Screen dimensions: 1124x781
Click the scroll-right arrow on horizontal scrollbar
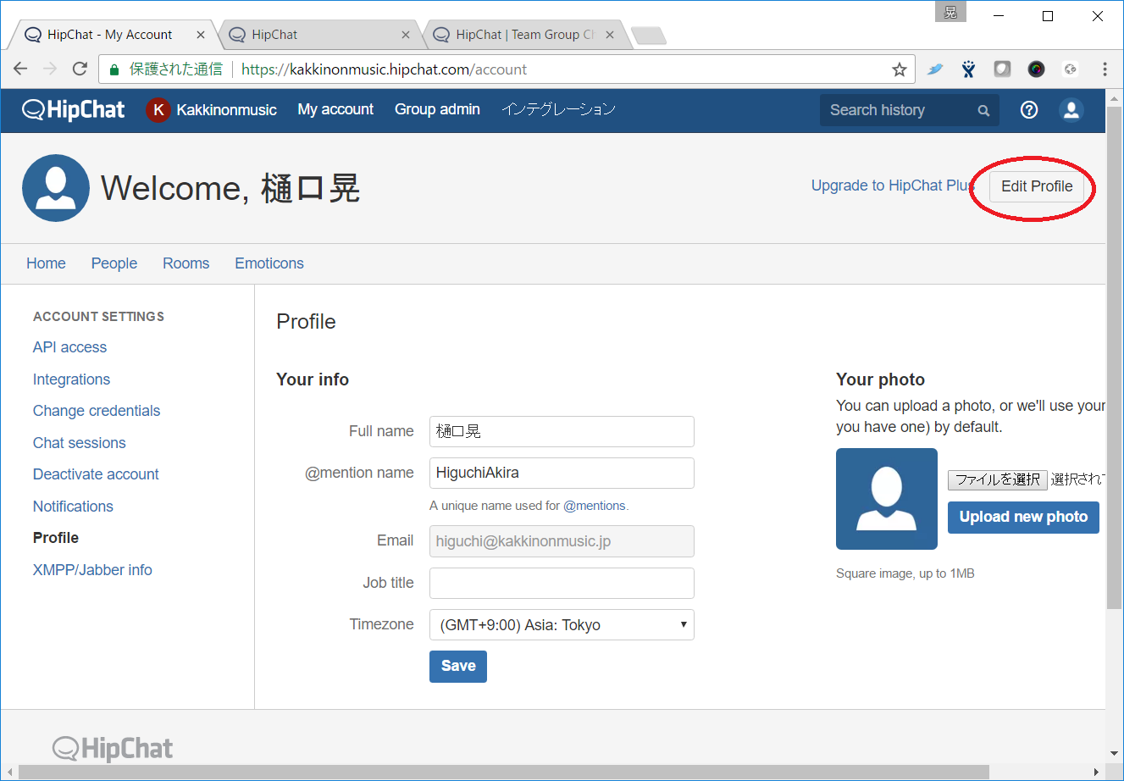[1097, 772]
